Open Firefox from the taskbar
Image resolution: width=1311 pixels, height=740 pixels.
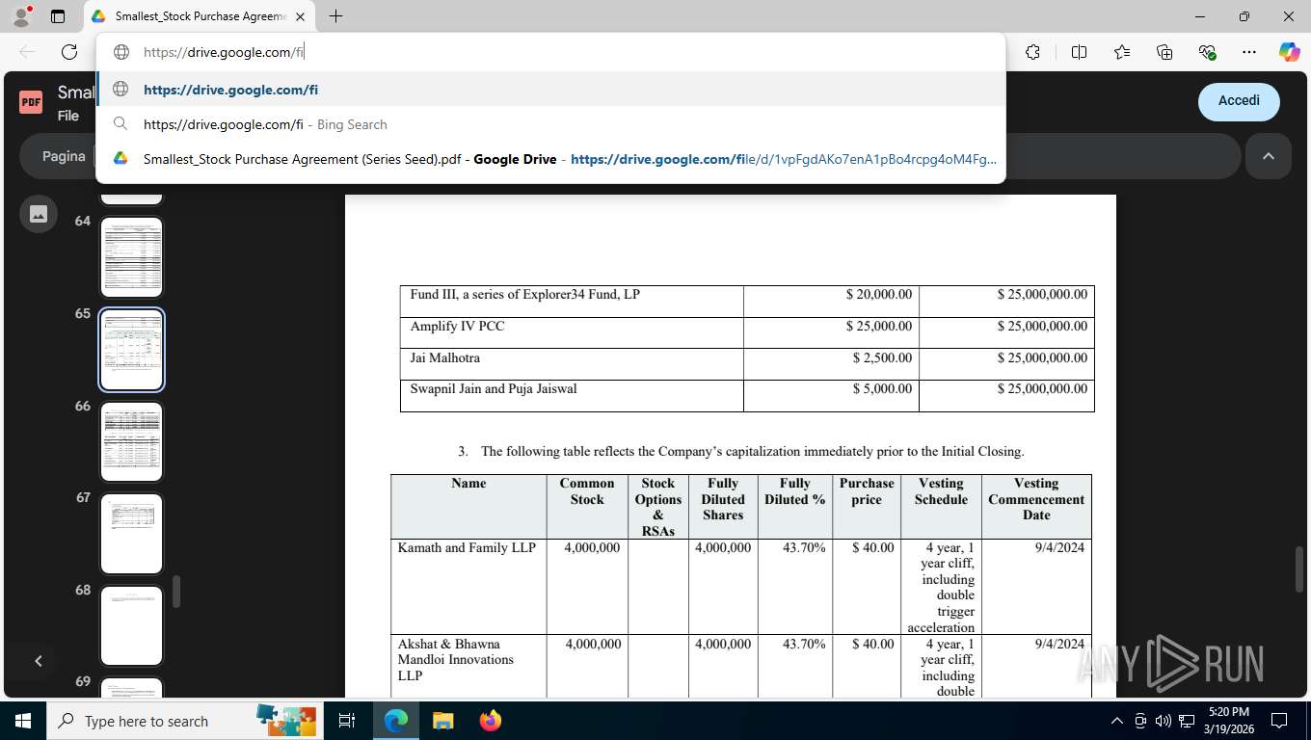pos(491,721)
